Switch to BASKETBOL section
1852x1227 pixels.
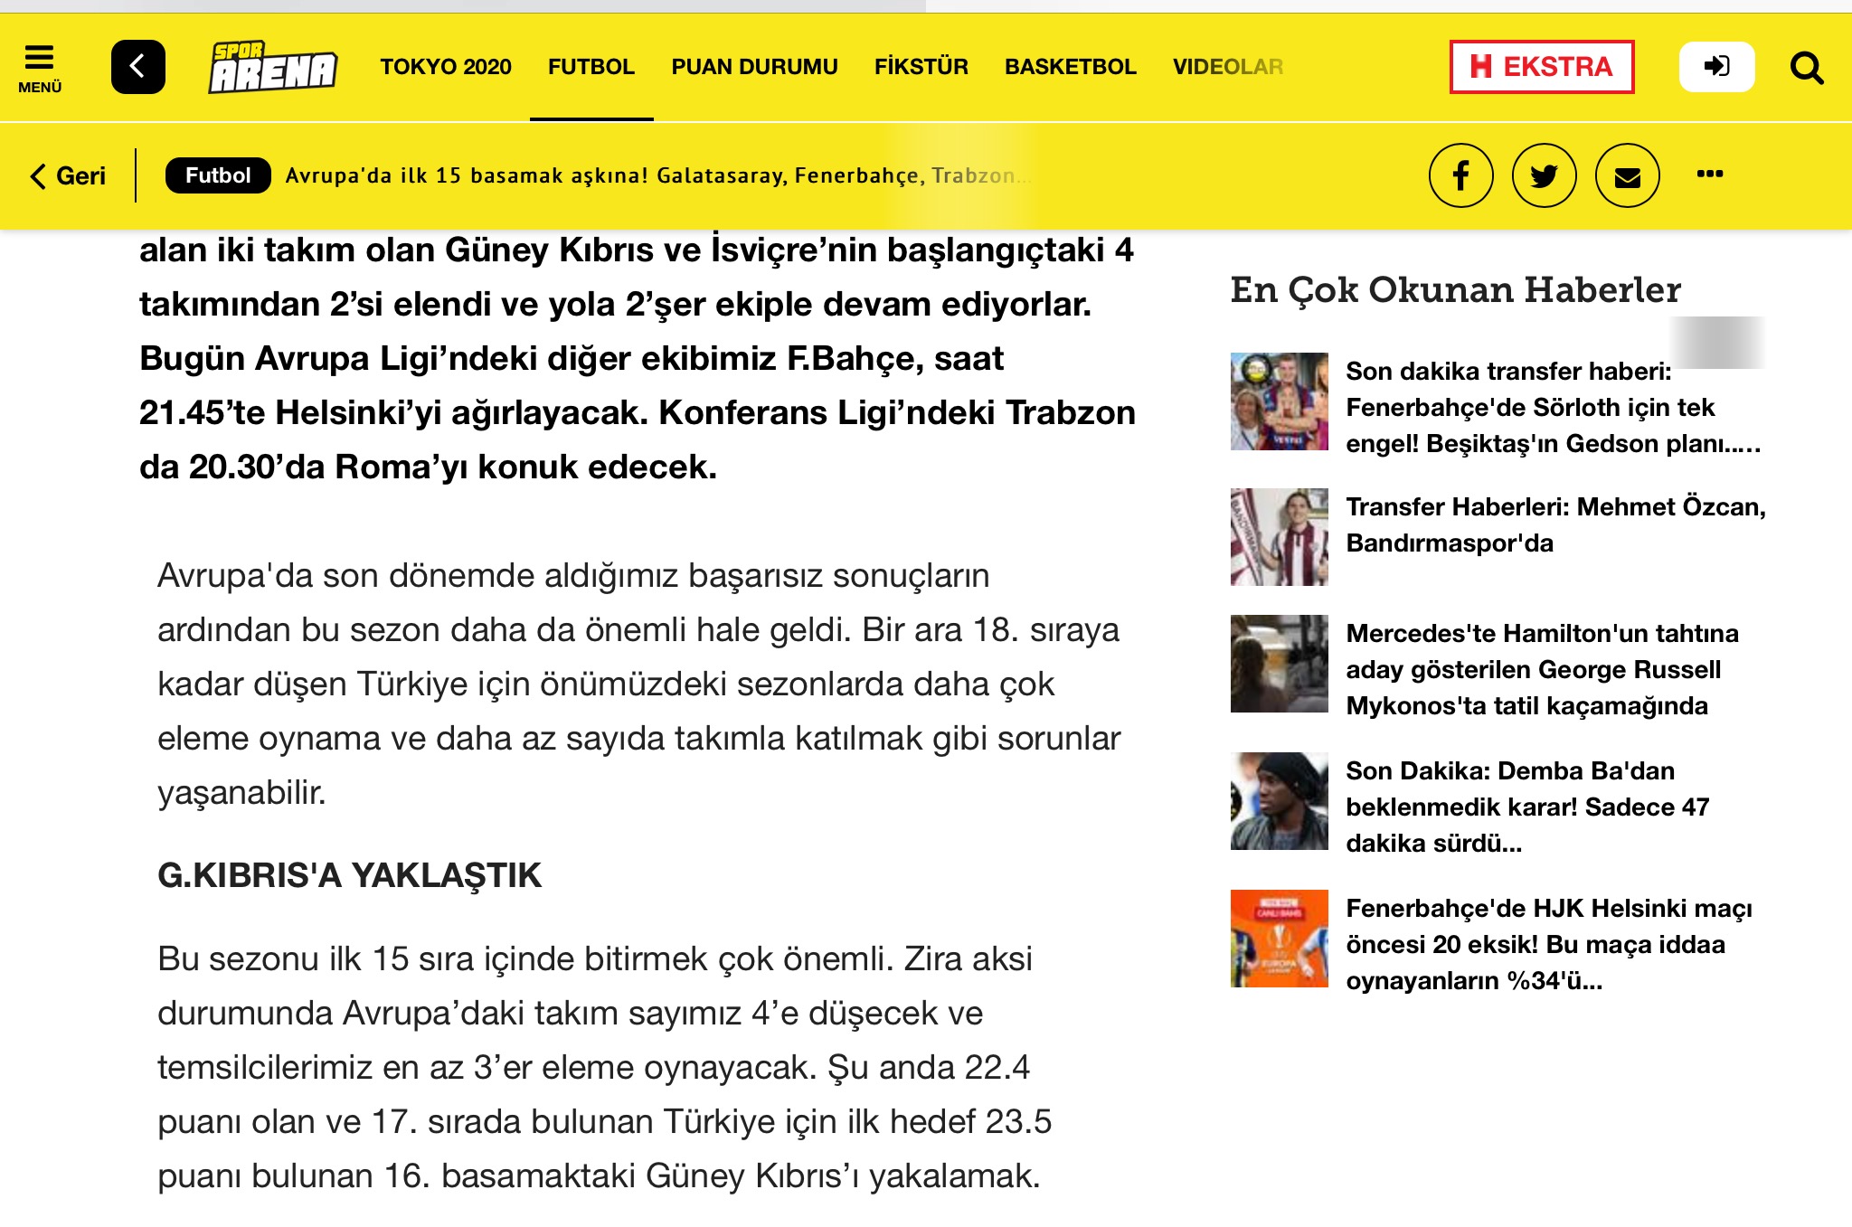coord(1070,67)
